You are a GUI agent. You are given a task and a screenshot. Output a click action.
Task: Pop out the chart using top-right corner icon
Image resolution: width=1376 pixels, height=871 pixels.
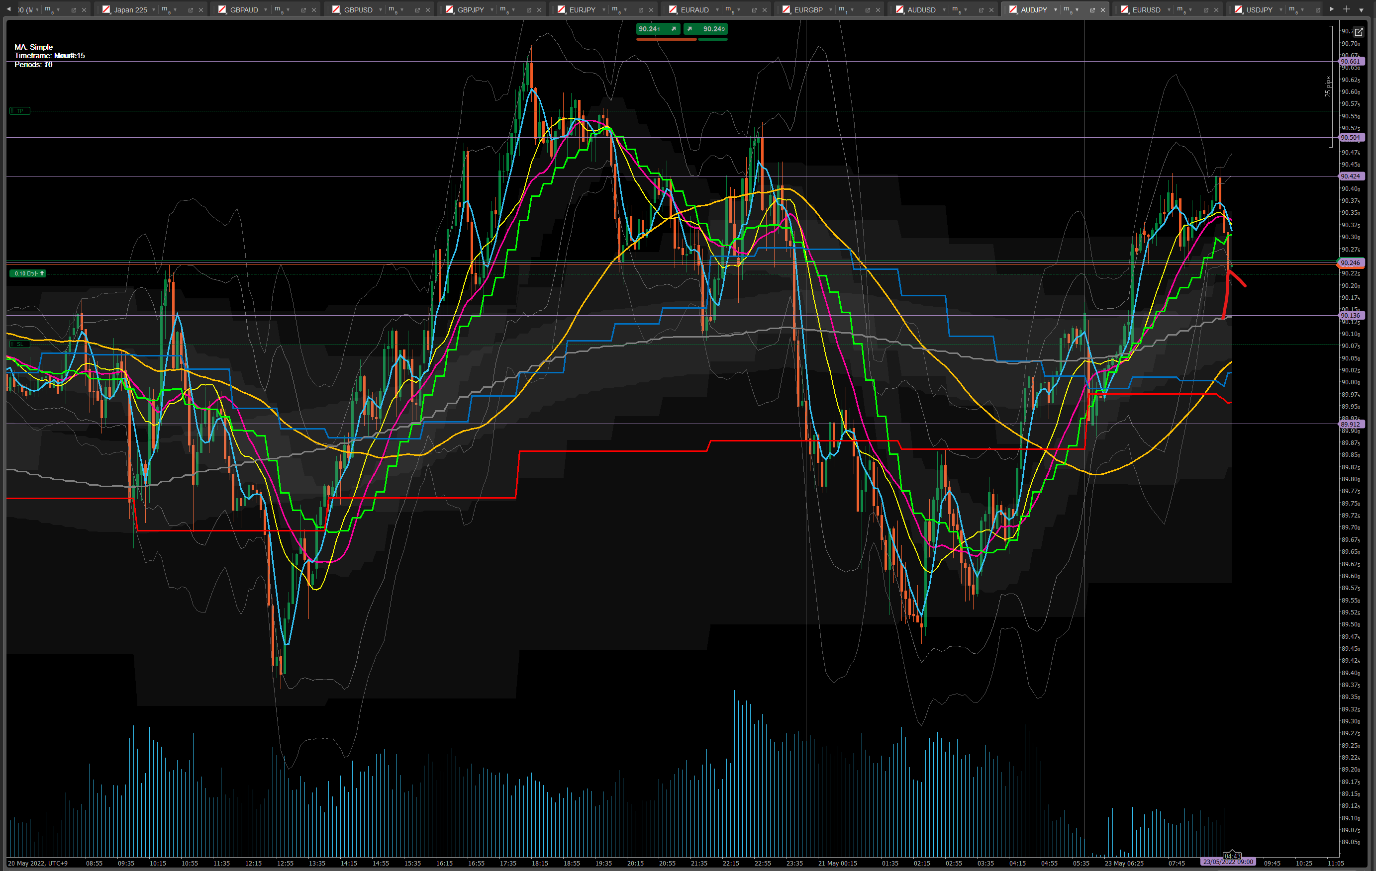point(1358,32)
